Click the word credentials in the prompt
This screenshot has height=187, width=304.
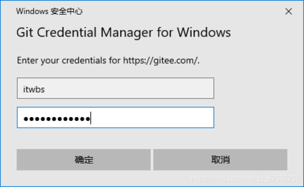coord(84,60)
